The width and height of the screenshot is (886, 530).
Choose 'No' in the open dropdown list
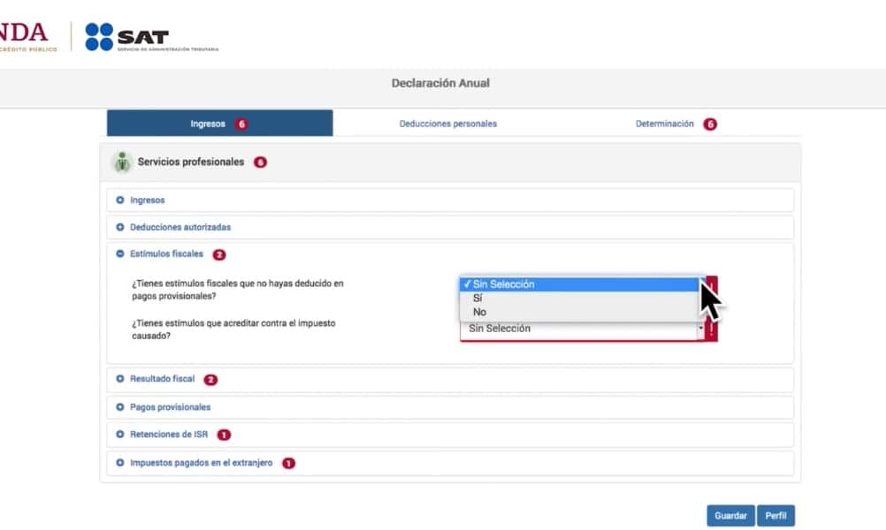(479, 312)
